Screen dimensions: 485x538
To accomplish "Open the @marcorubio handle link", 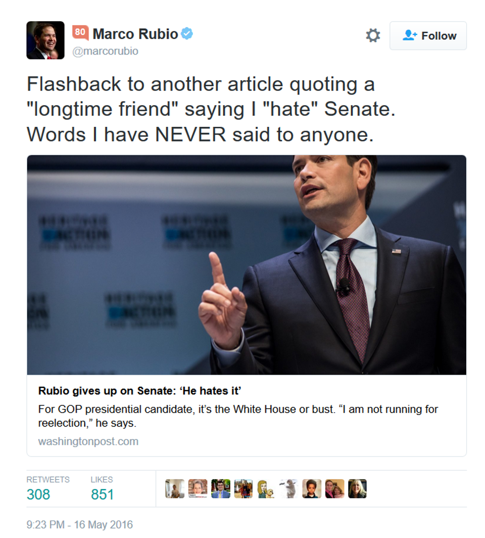I will (x=105, y=51).
